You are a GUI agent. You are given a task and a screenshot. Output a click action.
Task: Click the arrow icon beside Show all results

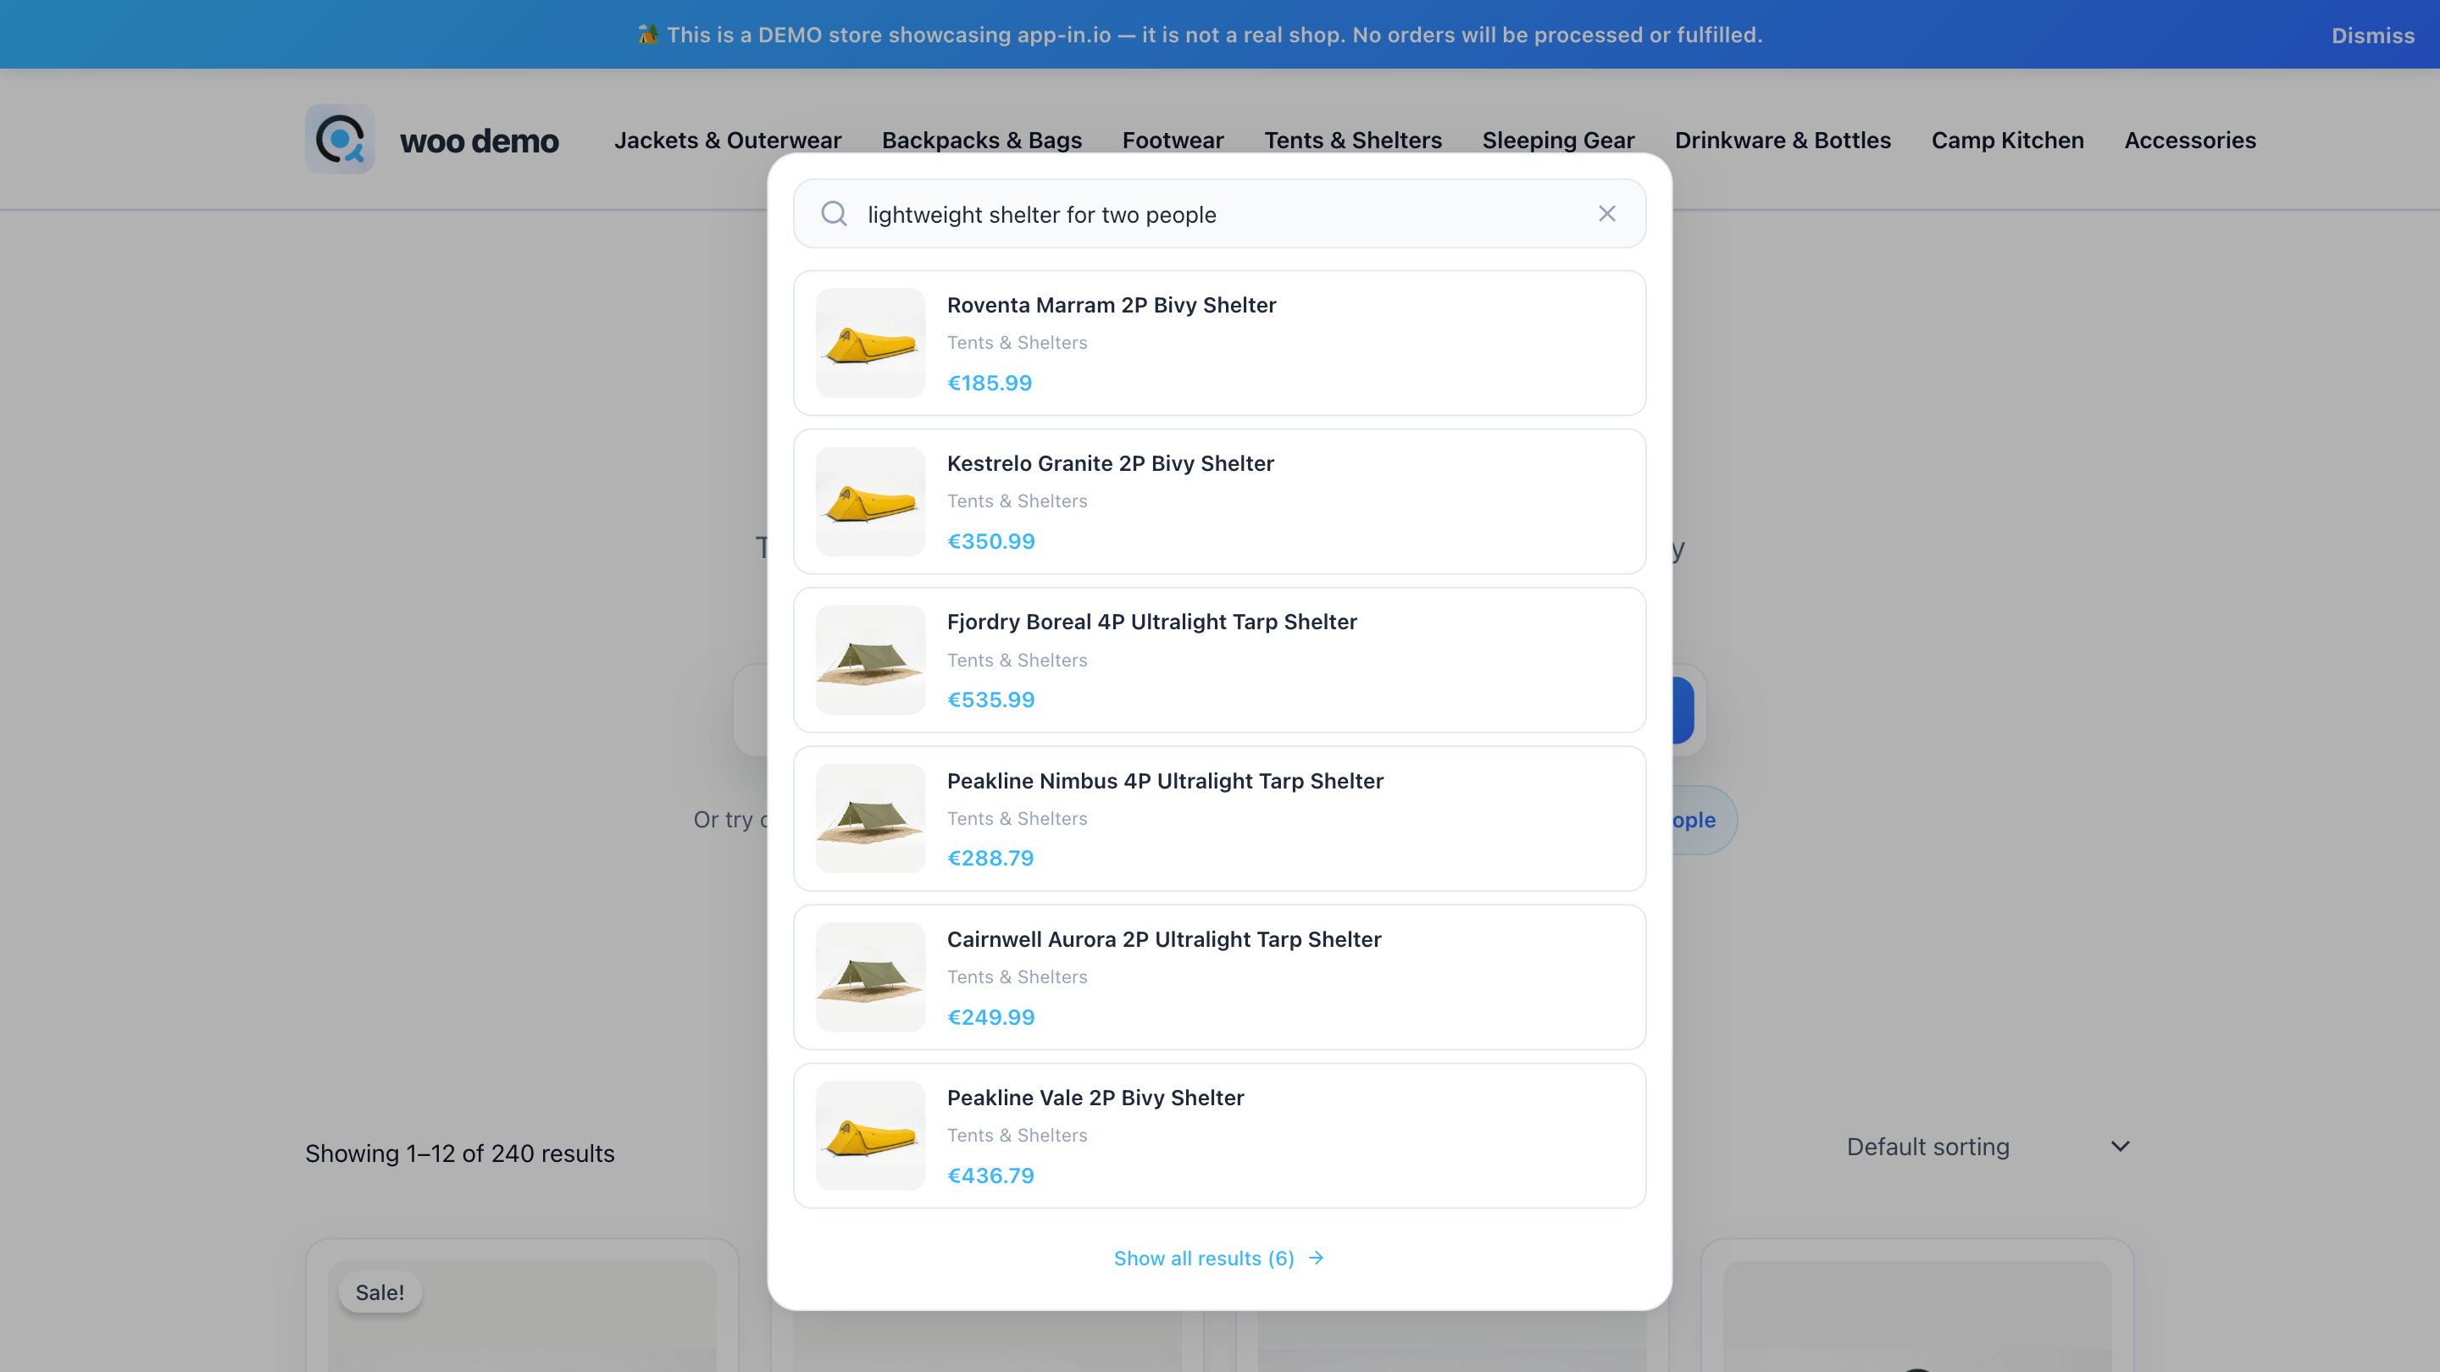(x=1316, y=1259)
